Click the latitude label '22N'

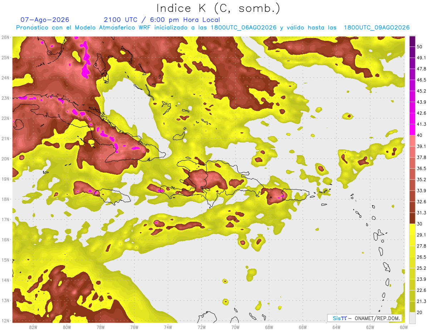(x=5, y=118)
